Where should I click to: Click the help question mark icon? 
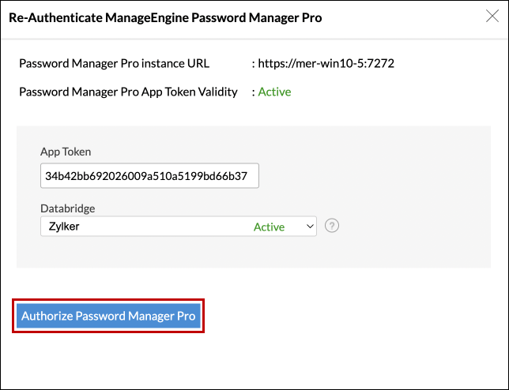tap(332, 226)
